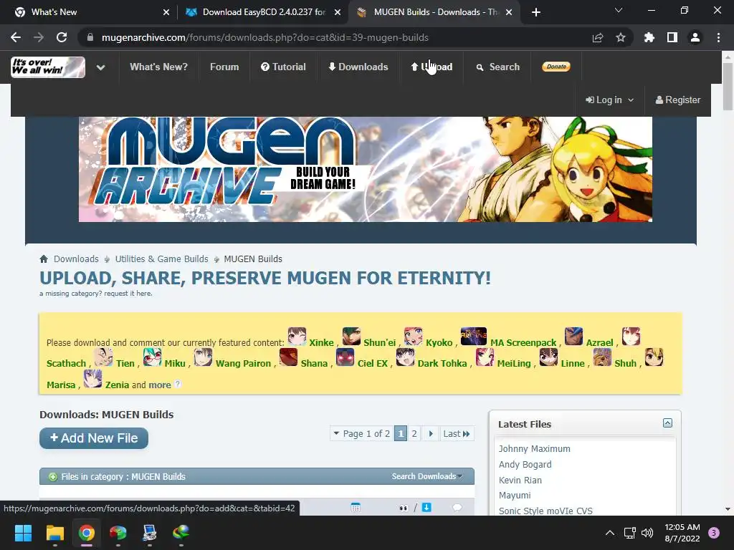Open the tab search chevron

click(619, 10)
